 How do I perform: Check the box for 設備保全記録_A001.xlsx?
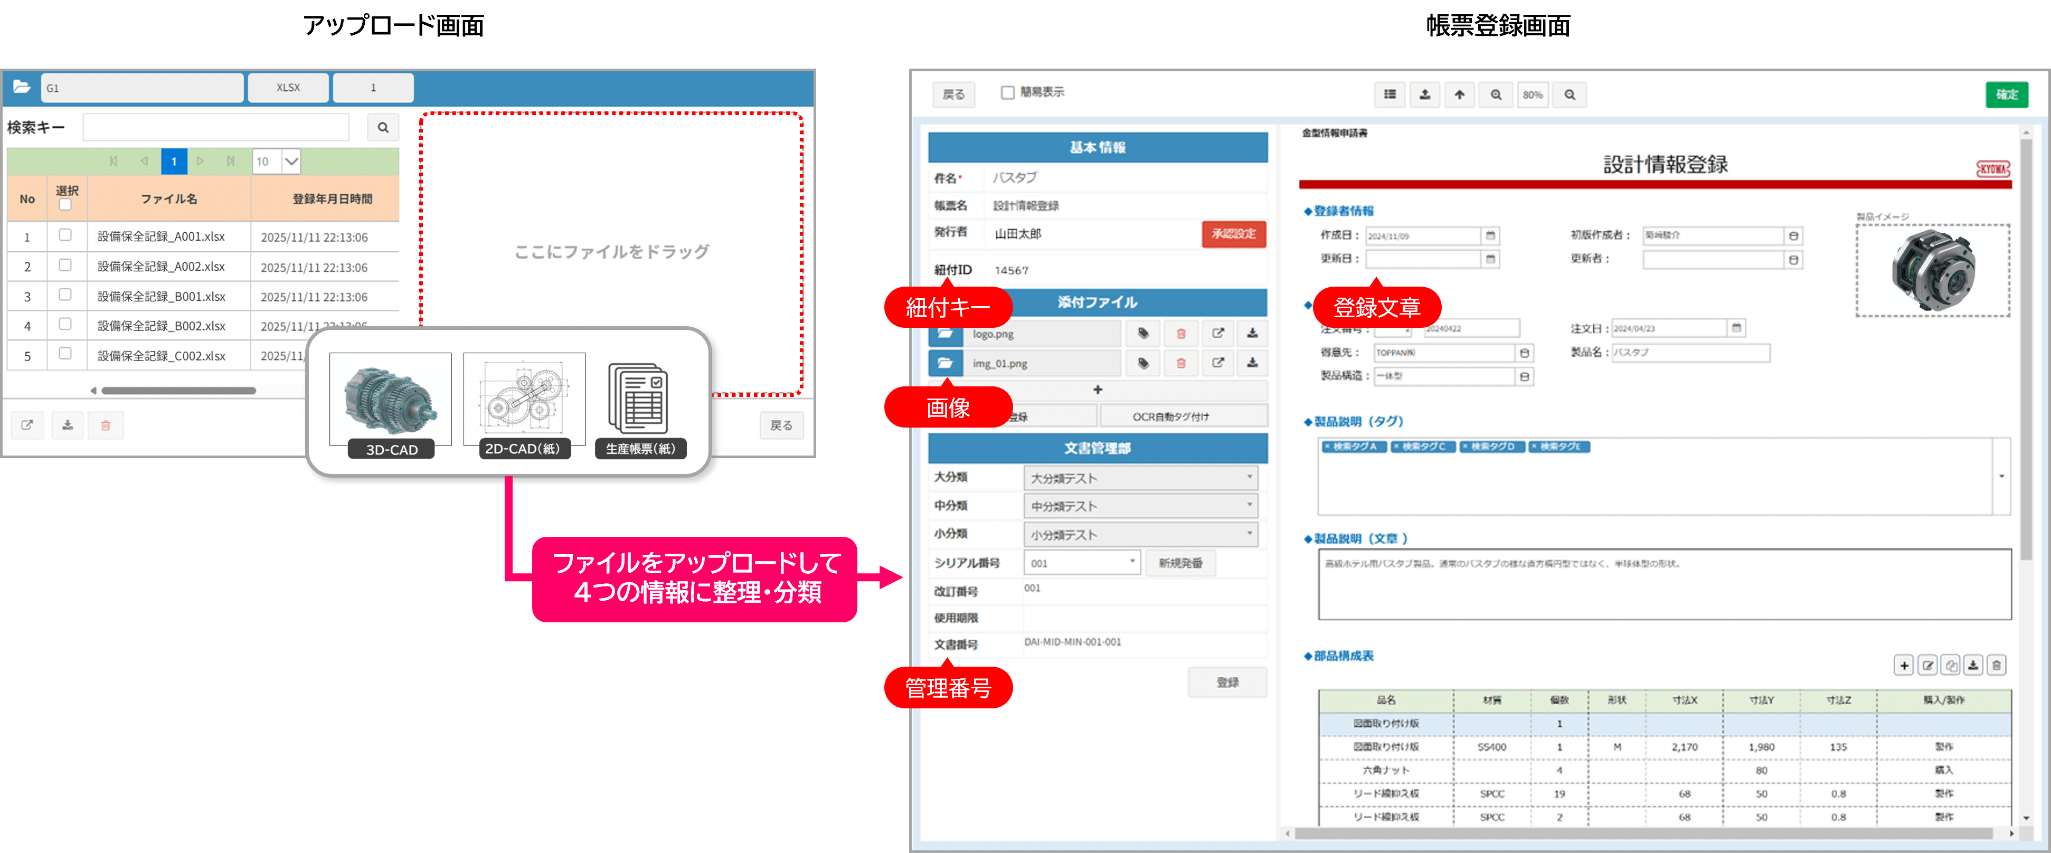65,235
